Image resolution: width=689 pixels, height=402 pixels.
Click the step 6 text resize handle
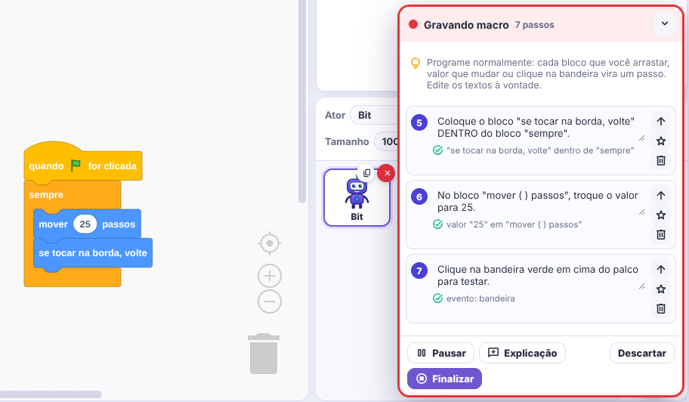coord(641,212)
